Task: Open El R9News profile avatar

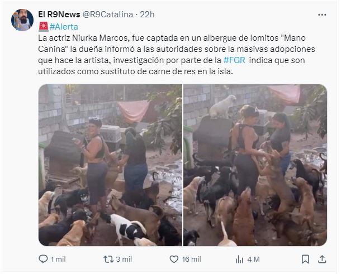Action: coord(22,20)
